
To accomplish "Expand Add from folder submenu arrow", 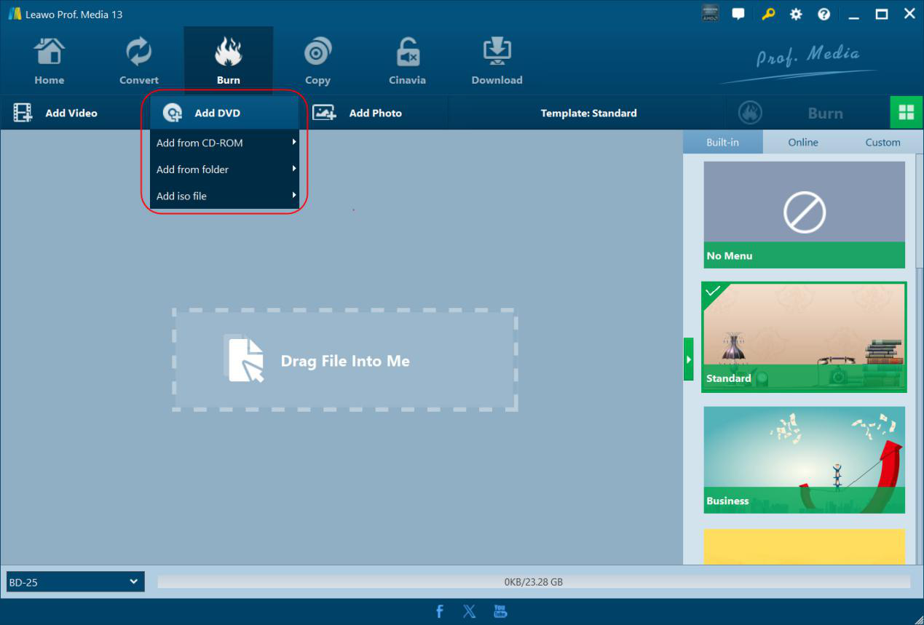I will coord(294,169).
